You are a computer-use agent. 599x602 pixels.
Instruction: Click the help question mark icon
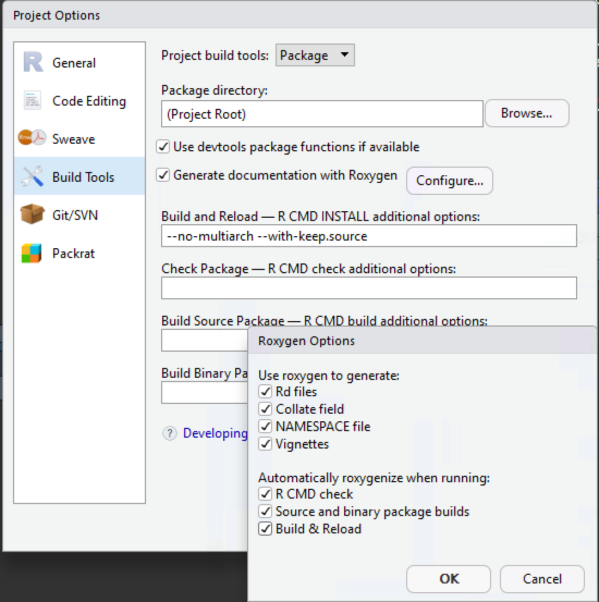point(169,433)
